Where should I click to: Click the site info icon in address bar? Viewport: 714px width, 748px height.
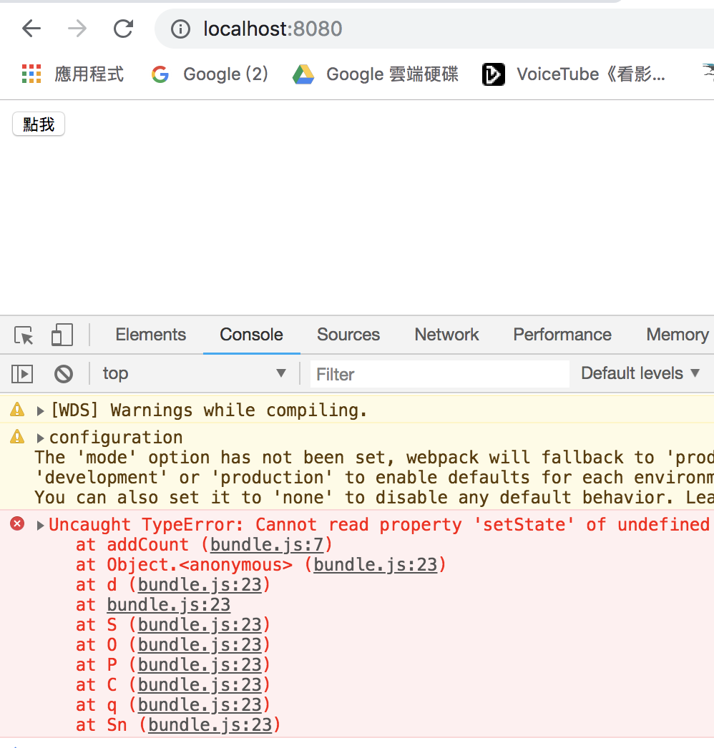(x=180, y=29)
